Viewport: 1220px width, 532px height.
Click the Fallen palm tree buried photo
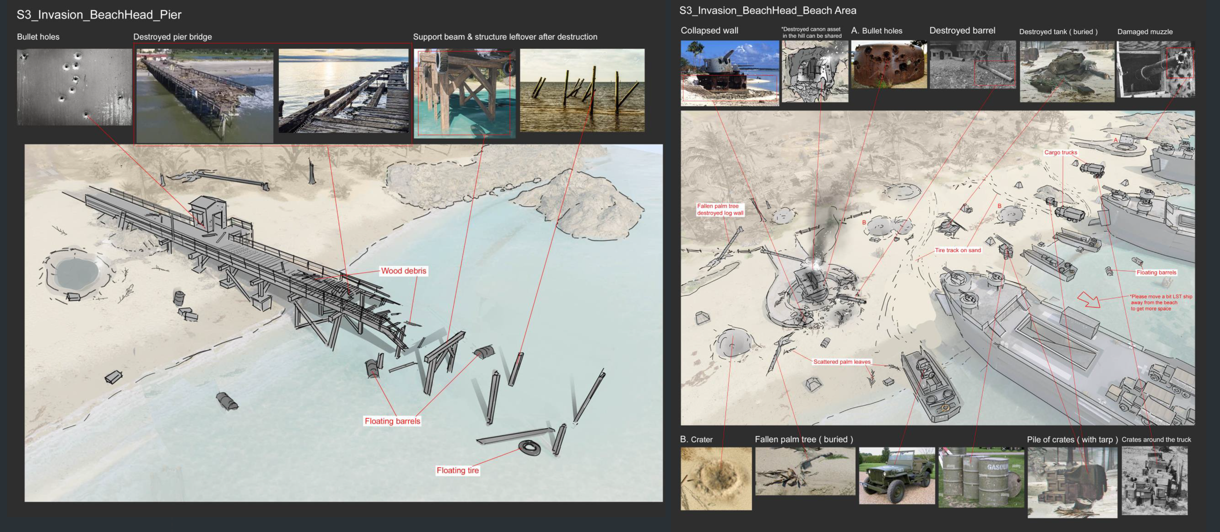coord(805,472)
